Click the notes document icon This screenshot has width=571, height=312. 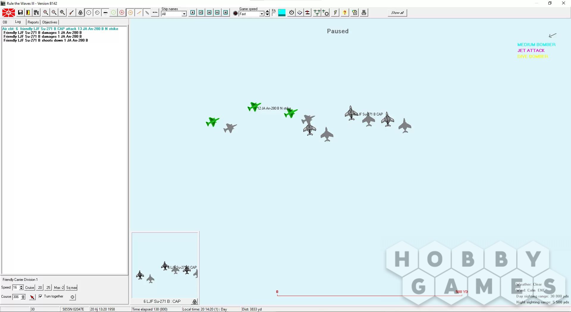(354, 13)
